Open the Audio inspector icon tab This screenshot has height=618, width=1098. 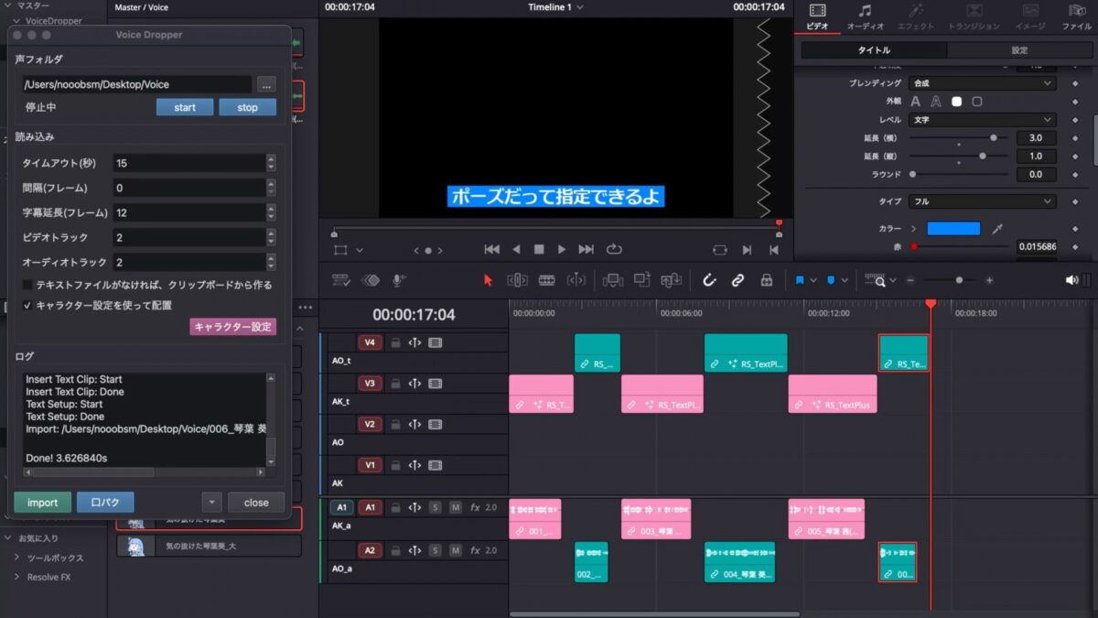865,17
